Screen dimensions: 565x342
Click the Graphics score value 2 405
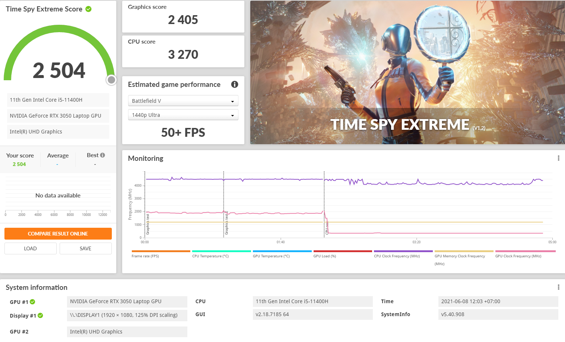pos(183,20)
